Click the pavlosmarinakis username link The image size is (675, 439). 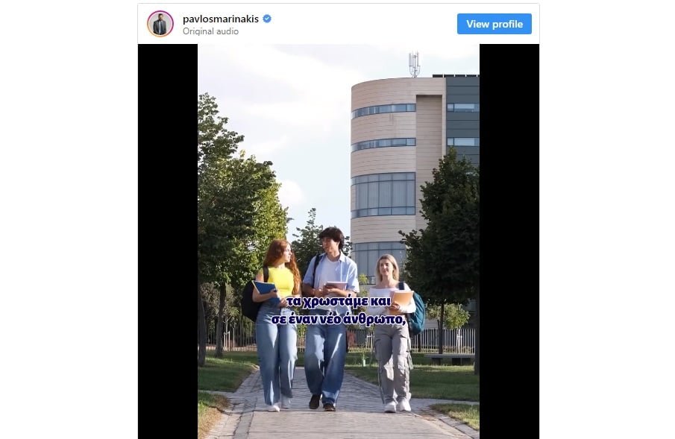pyautogui.click(x=221, y=19)
